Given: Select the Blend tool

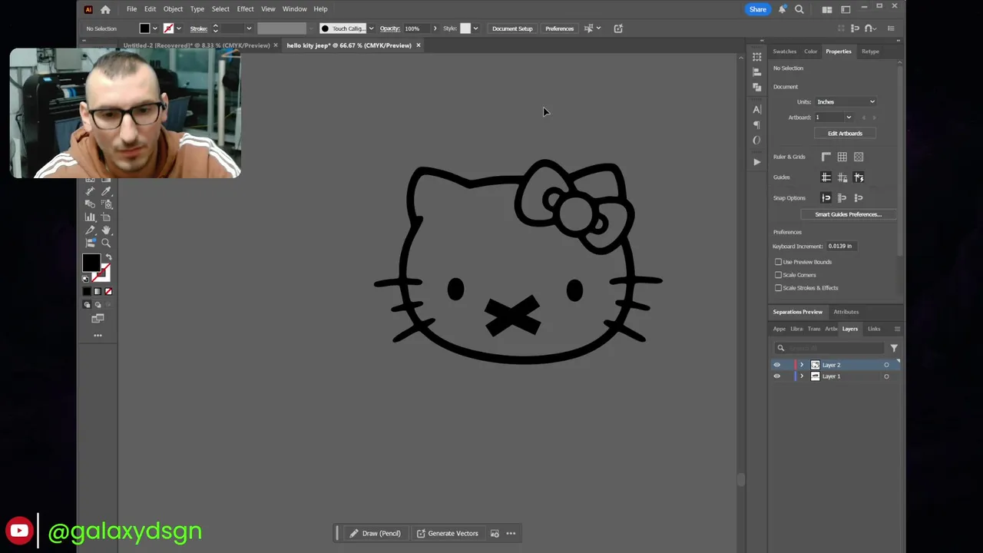Looking at the screenshot, I should 90,204.
